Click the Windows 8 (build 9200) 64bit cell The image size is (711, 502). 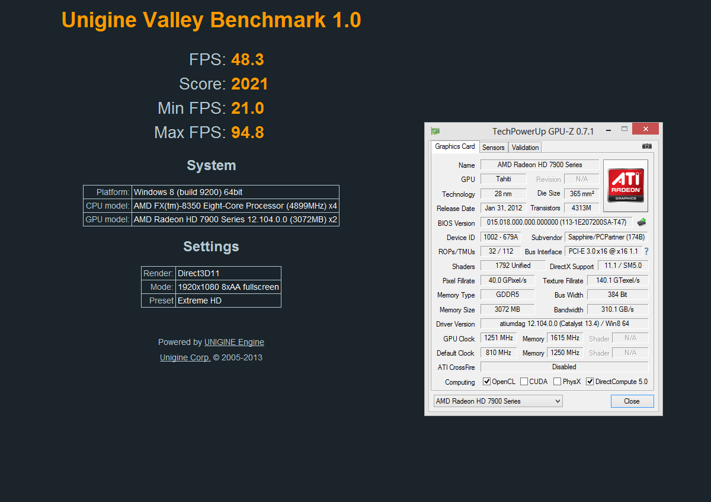coord(235,192)
